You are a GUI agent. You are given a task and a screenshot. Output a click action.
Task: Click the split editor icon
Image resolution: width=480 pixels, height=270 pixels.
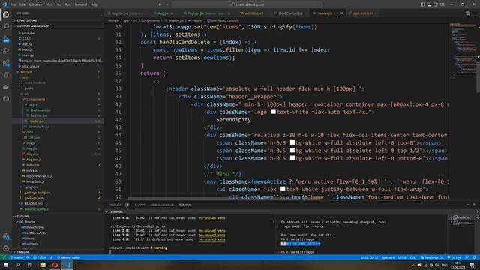(467, 13)
